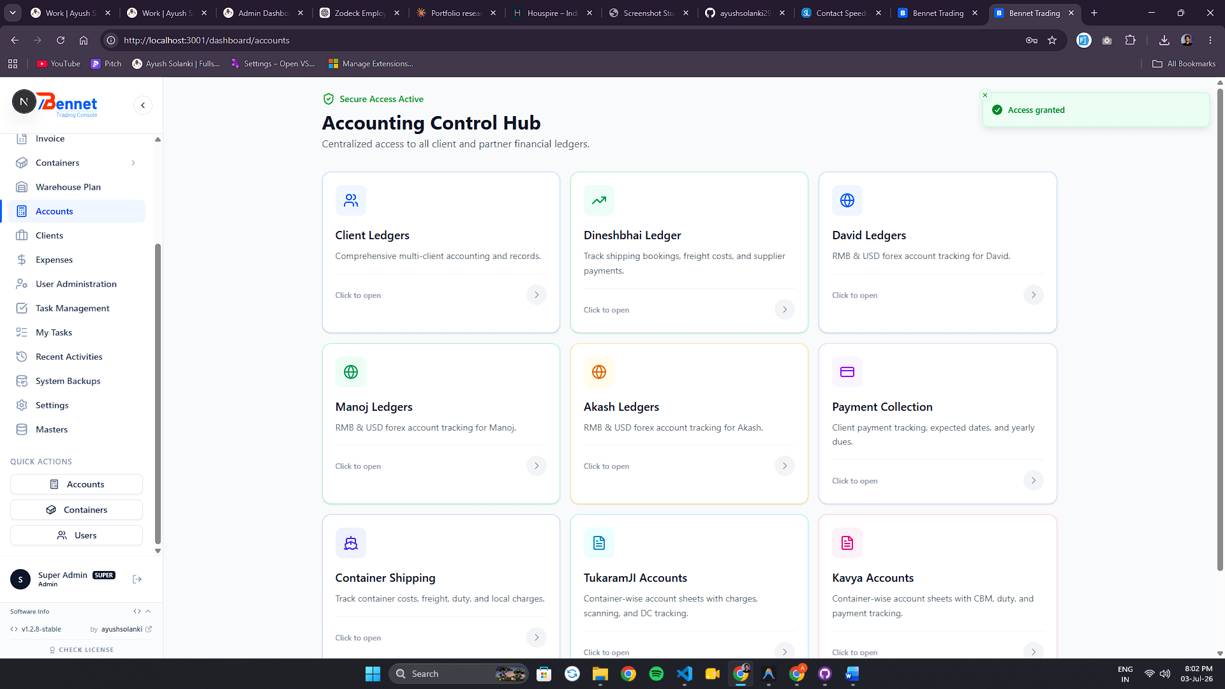Click David Ledgers globe icon
Image resolution: width=1225 pixels, height=689 pixels.
click(847, 200)
